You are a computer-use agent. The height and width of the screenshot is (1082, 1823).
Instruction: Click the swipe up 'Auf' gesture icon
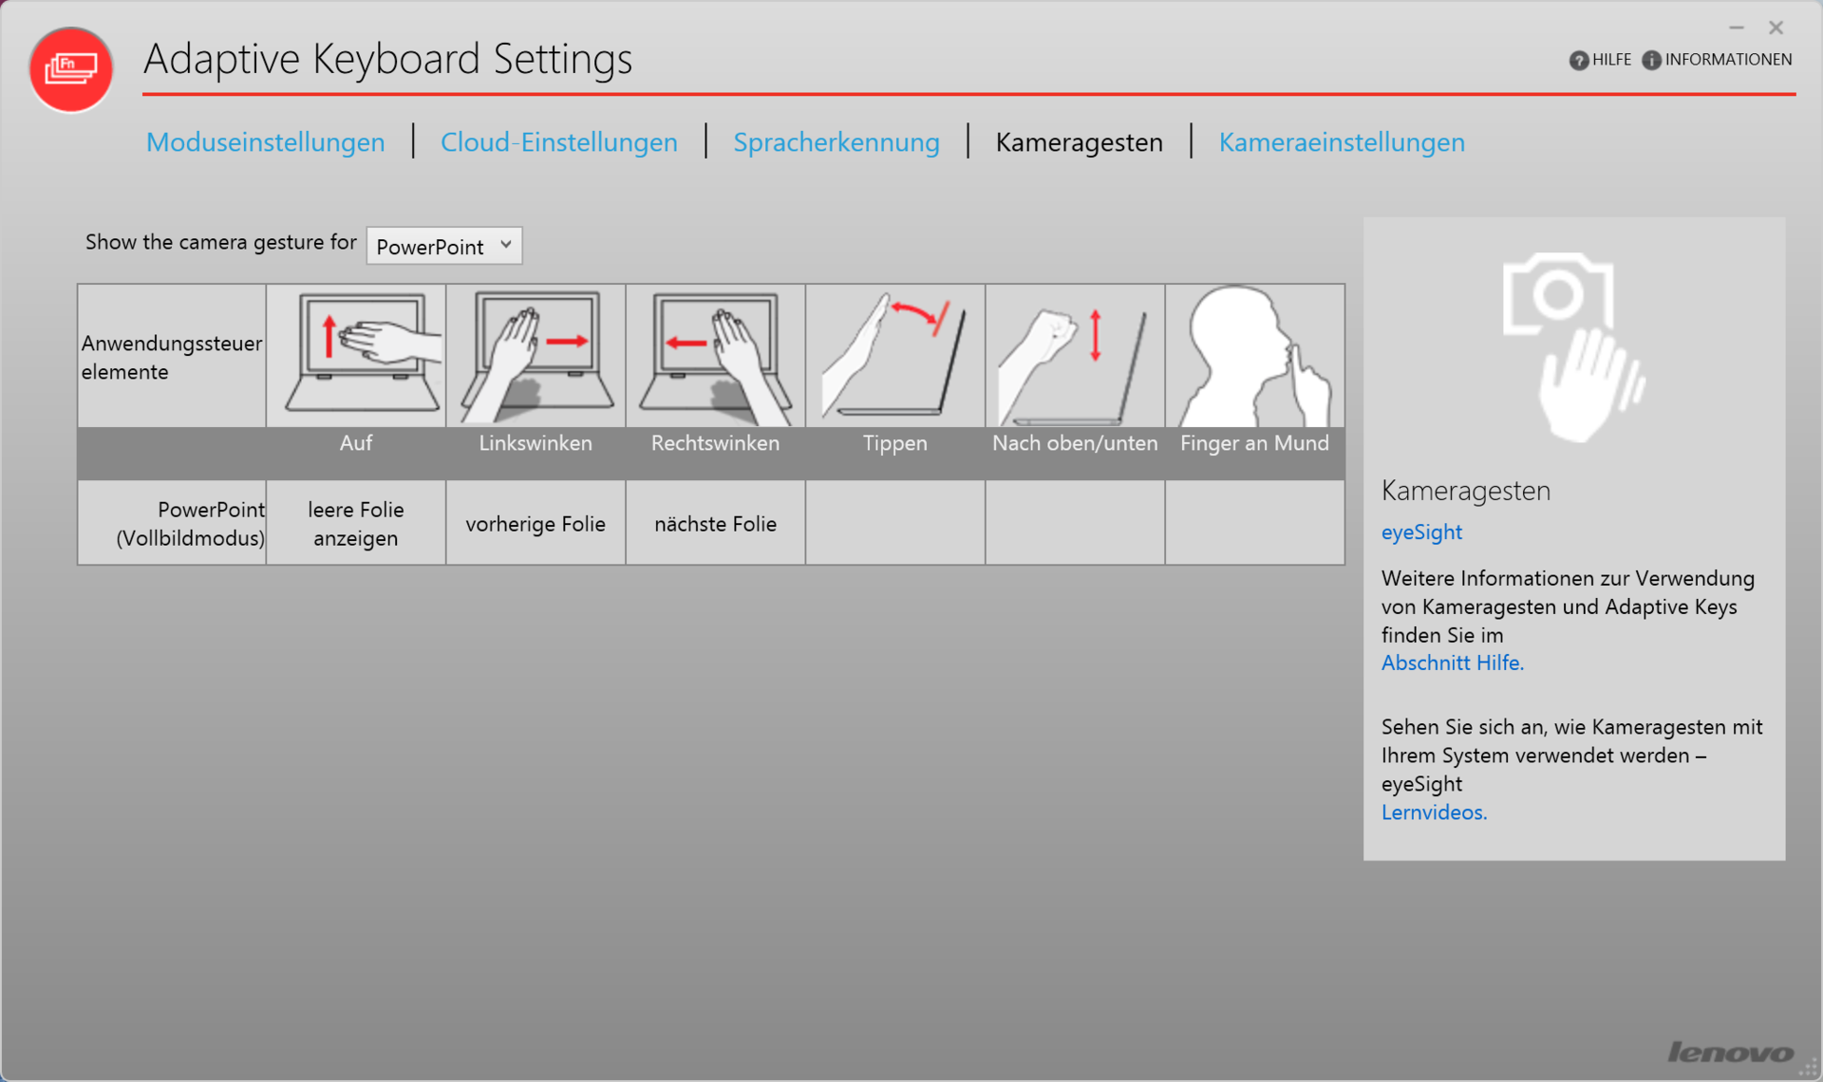[356, 355]
